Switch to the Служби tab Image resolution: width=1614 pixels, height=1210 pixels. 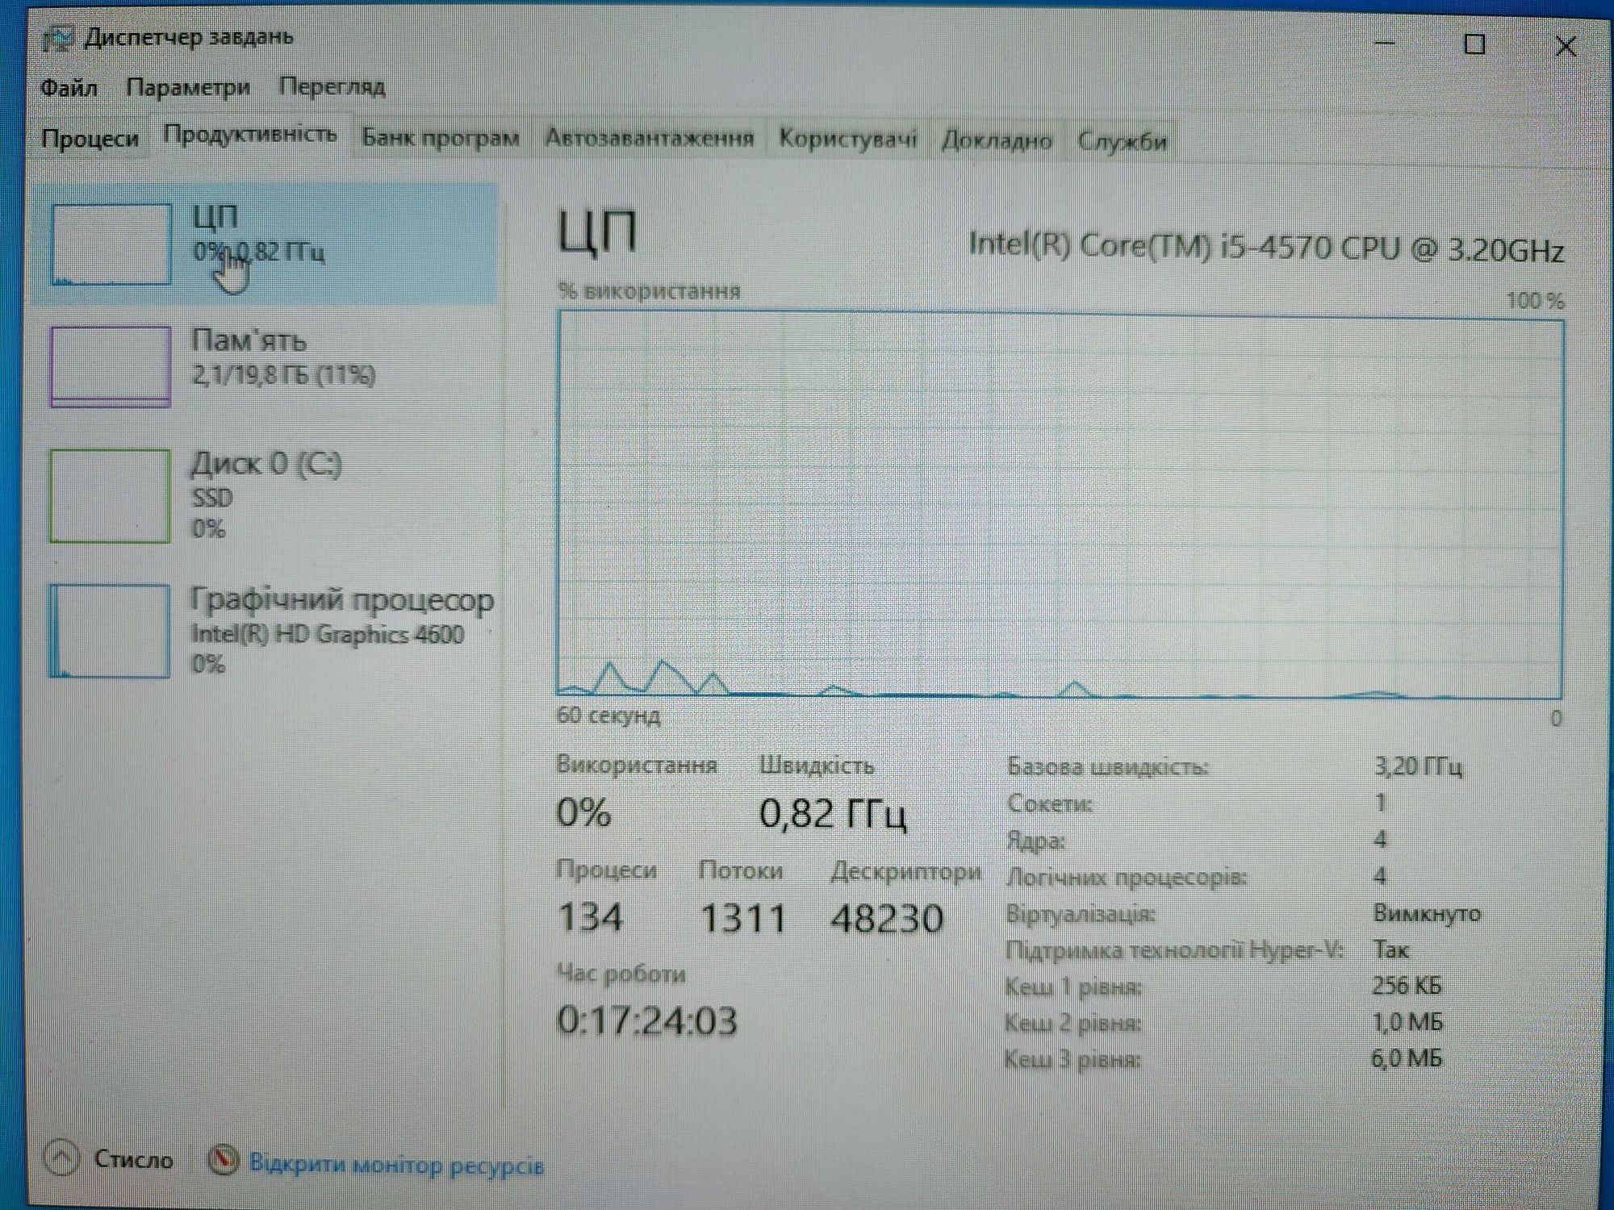coord(1122,141)
